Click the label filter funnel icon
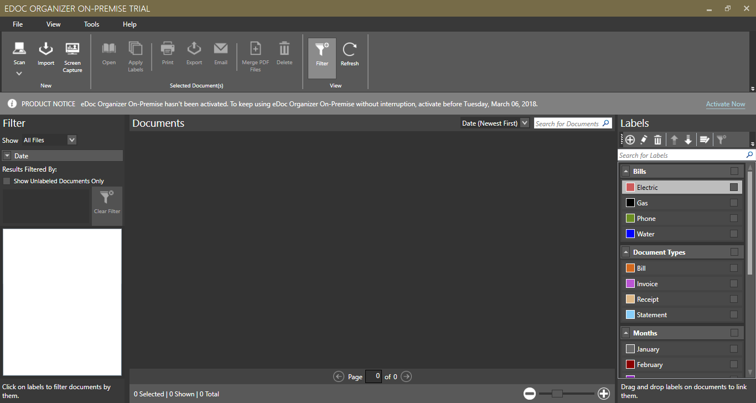 (x=721, y=140)
